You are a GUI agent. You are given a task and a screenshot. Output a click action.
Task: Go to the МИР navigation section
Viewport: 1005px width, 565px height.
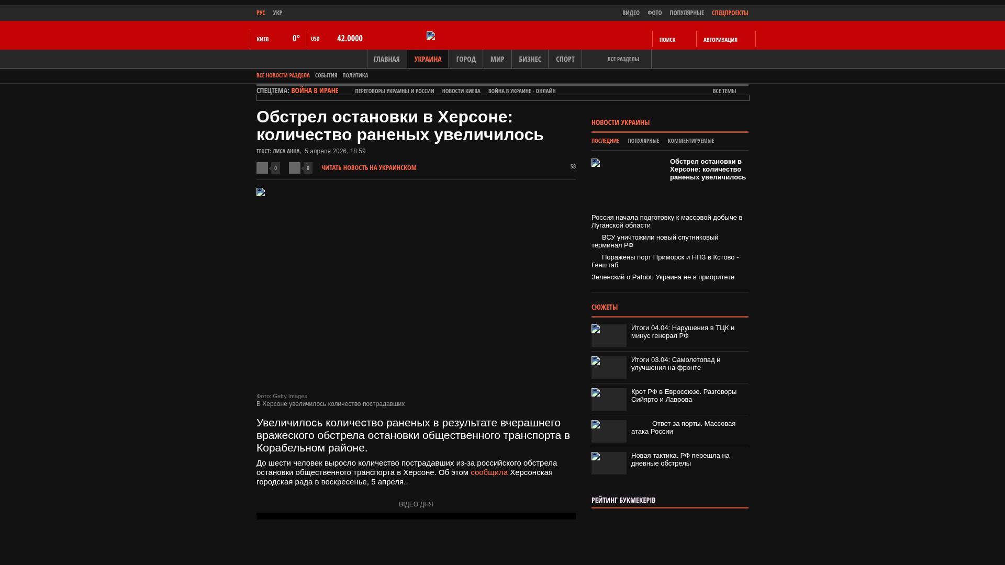coord(497,59)
